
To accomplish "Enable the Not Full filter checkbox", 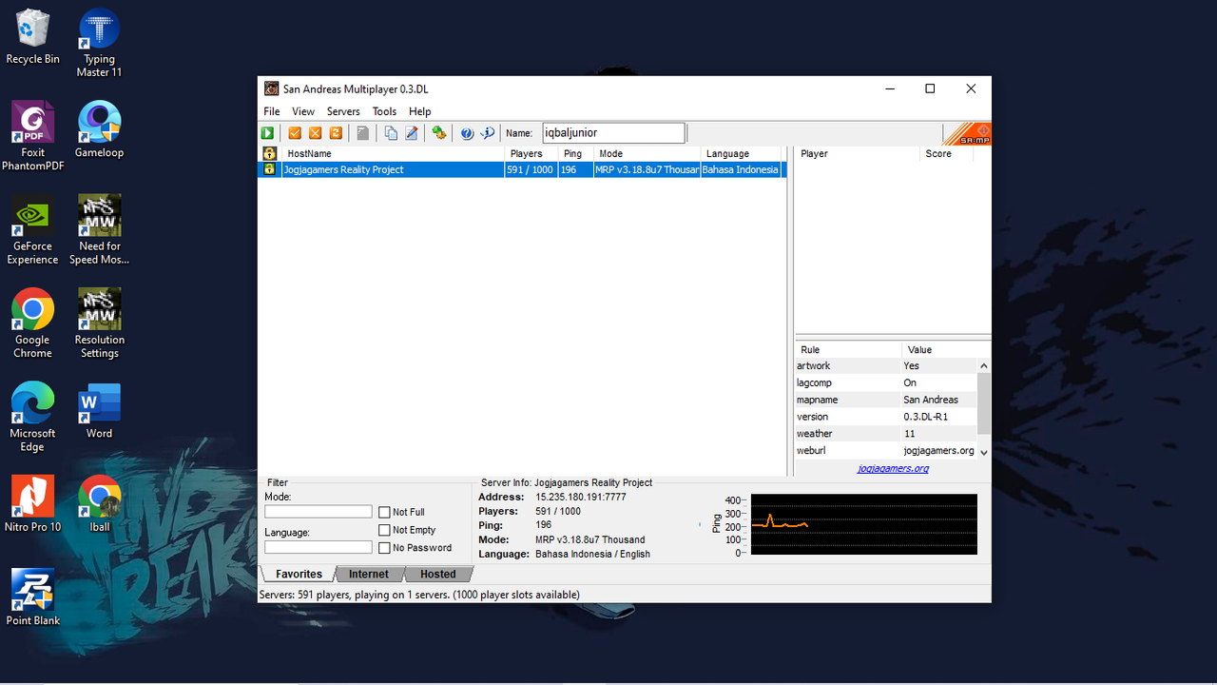I will coord(384,512).
